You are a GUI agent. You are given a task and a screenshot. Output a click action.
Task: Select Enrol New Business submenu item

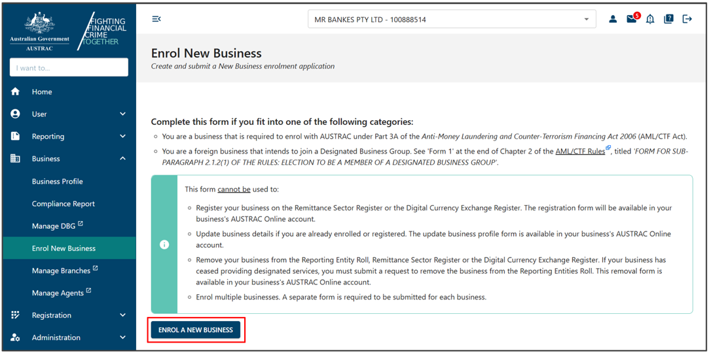pyautogui.click(x=69, y=248)
